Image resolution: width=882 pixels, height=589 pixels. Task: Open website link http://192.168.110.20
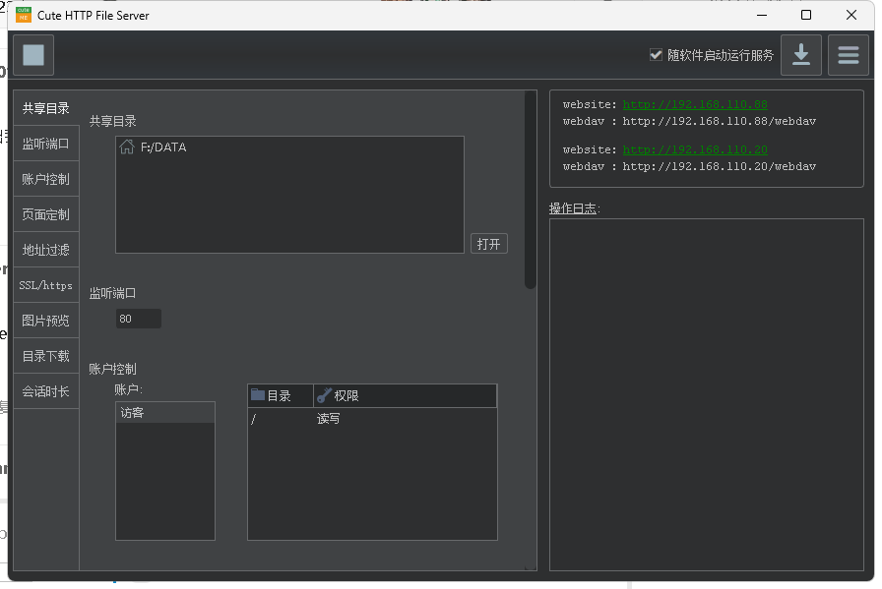(695, 149)
